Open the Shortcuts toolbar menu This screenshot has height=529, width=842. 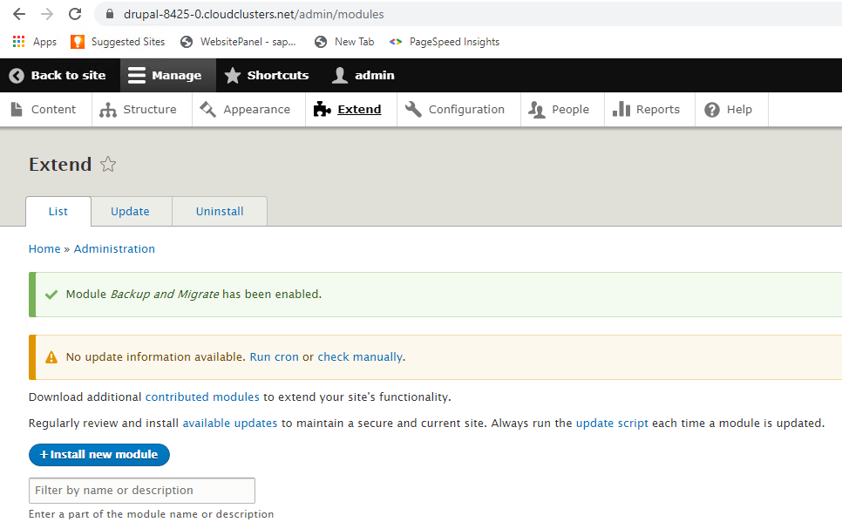tap(267, 76)
